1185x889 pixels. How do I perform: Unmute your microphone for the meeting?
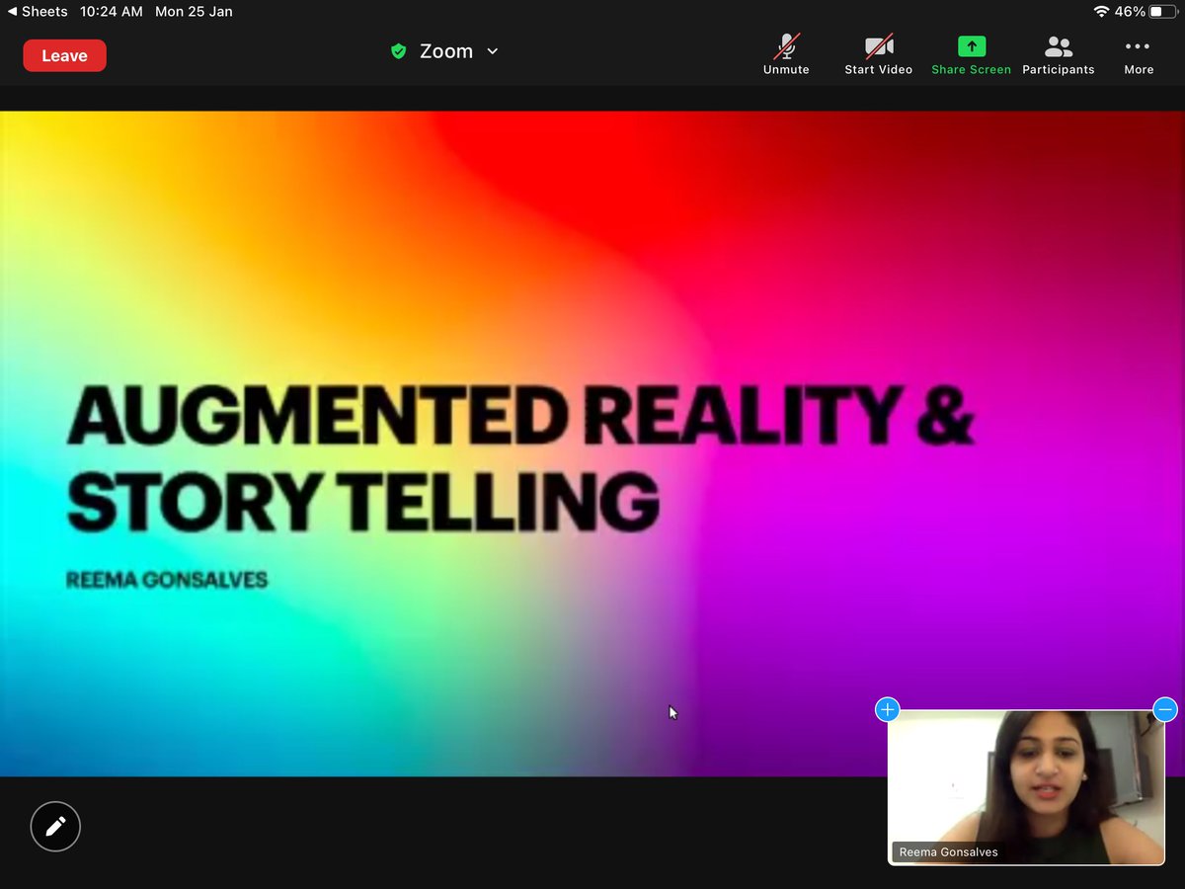coord(785,54)
